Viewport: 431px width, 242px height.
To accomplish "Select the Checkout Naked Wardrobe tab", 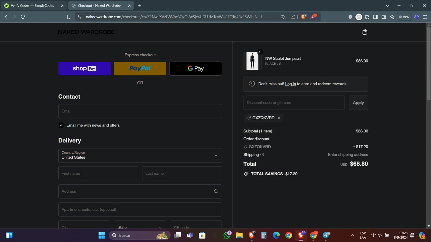I will click(99, 5).
